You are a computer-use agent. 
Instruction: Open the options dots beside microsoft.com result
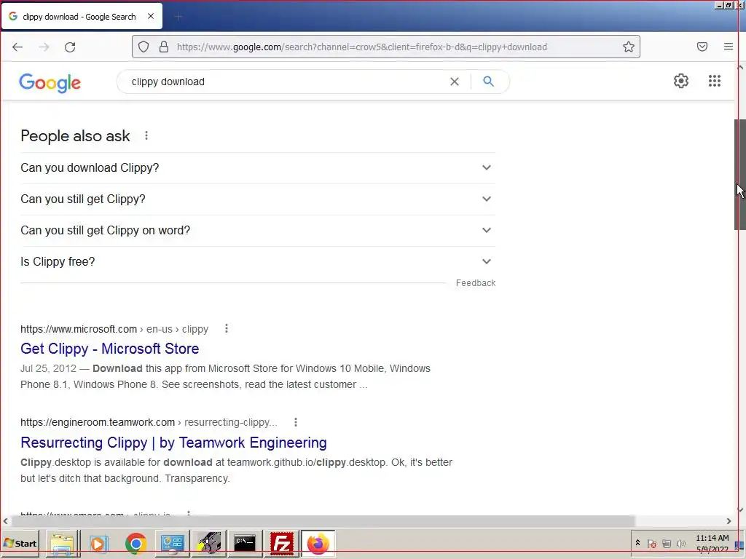click(227, 328)
